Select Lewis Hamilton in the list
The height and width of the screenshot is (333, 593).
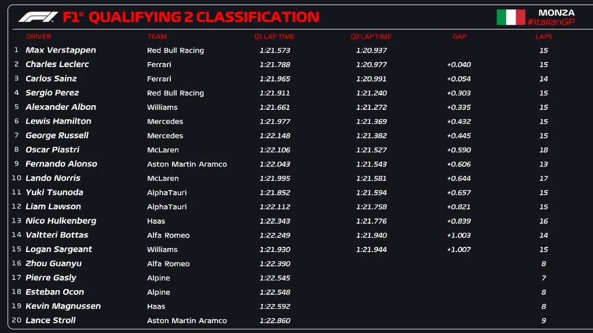58,121
